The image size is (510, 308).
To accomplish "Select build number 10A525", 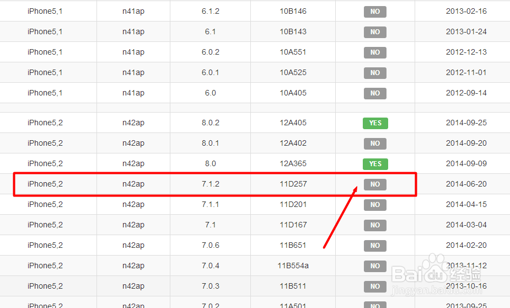I will [293, 72].
